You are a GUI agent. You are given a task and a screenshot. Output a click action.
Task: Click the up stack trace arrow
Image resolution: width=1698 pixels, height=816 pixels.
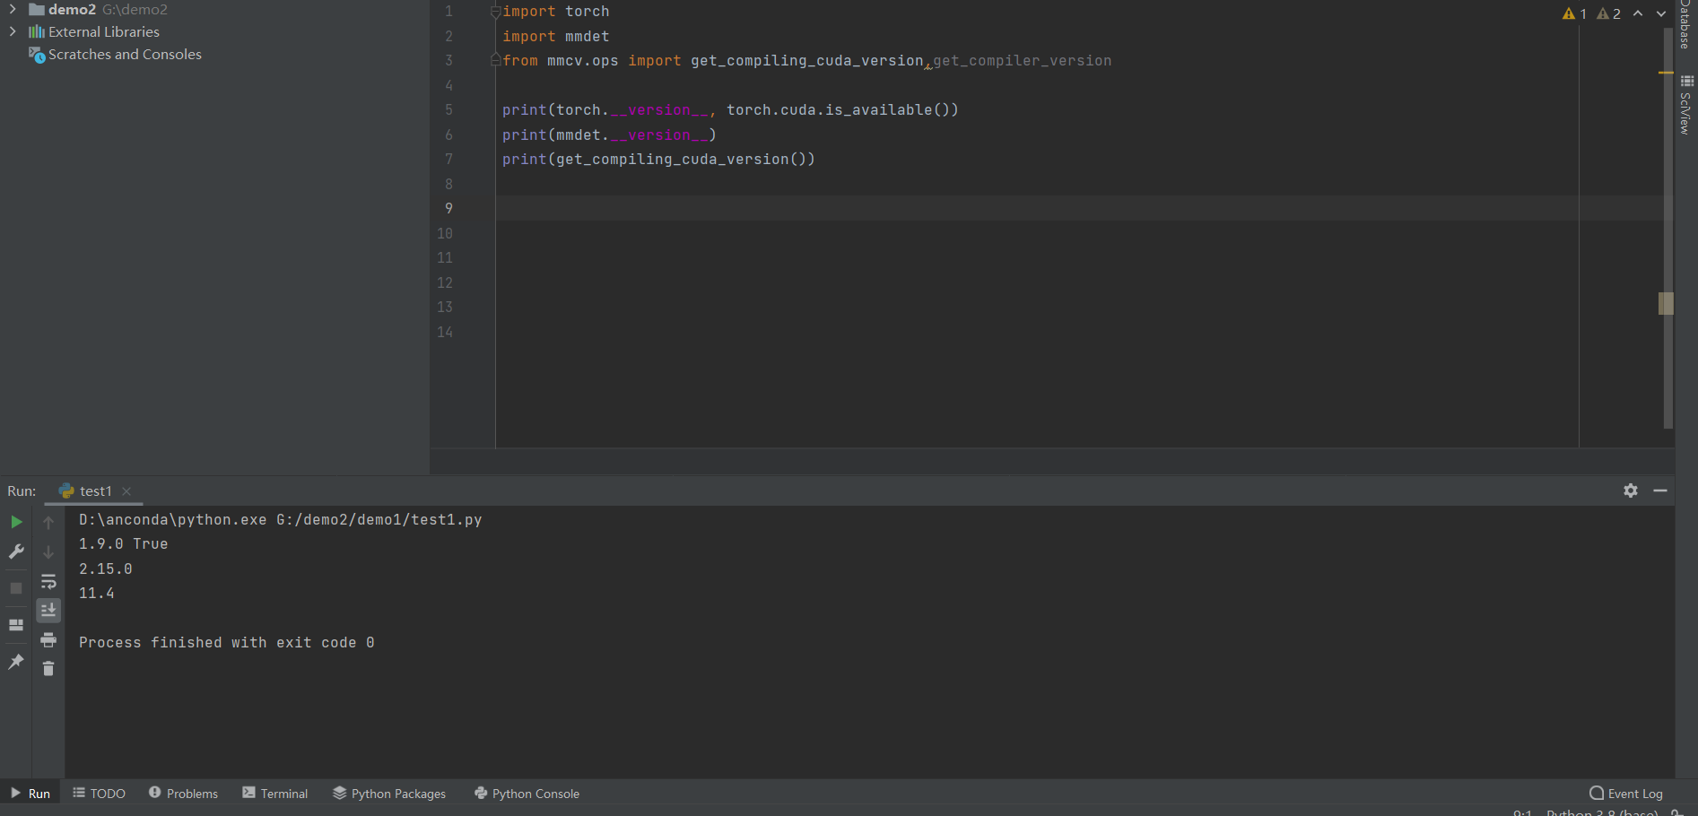point(48,522)
